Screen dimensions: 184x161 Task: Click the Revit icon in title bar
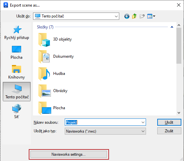[x=6, y=5]
